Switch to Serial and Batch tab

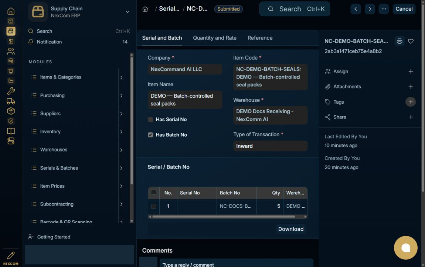pyautogui.click(x=162, y=38)
